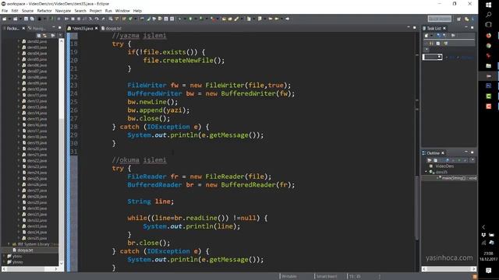
Task: Open the Run menu
Action: (108, 11)
